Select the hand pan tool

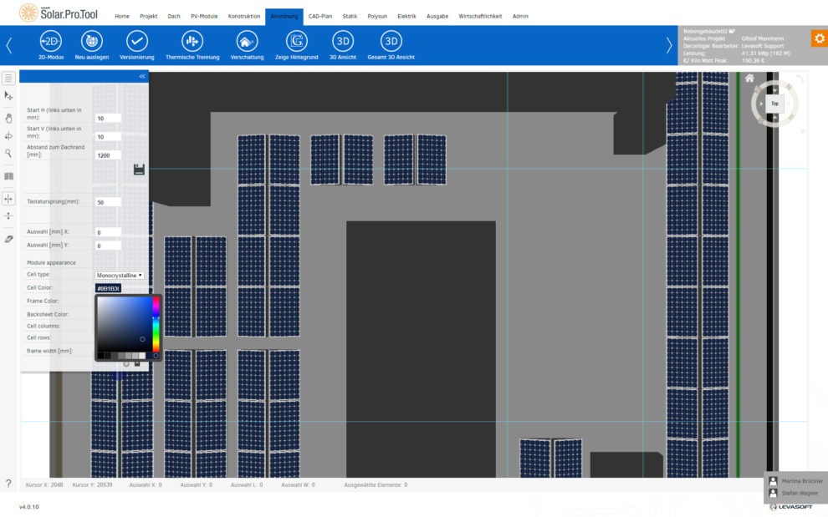pyautogui.click(x=8, y=118)
